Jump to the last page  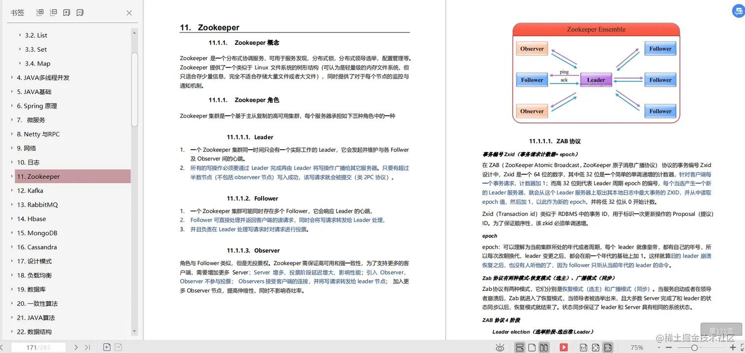pyautogui.click(x=88, y=347)
